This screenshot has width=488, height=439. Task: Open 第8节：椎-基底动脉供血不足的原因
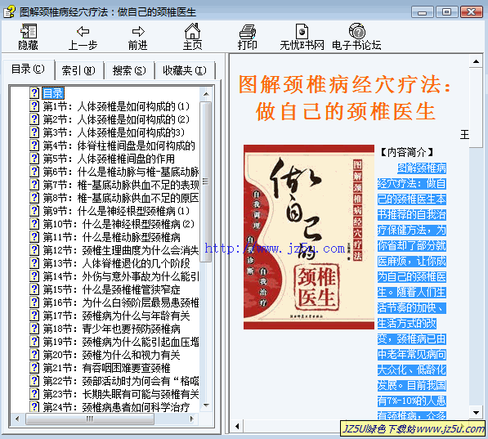coord(121,198)
